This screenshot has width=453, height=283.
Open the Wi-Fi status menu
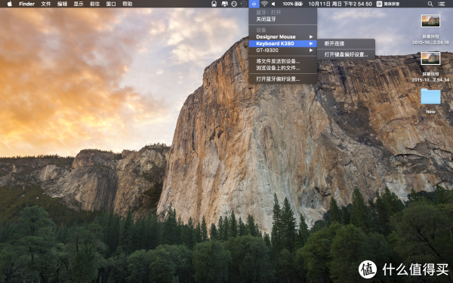tap(264, 4)
